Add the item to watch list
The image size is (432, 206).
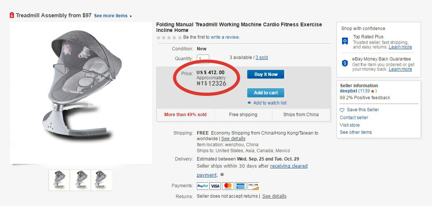pos(269,103)
